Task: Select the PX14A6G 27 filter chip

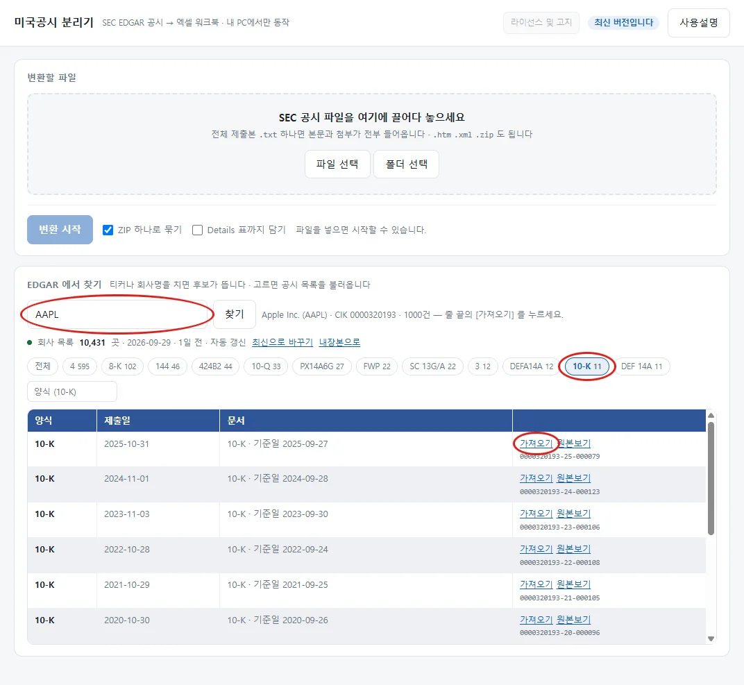Action: (x=322, y=366)
